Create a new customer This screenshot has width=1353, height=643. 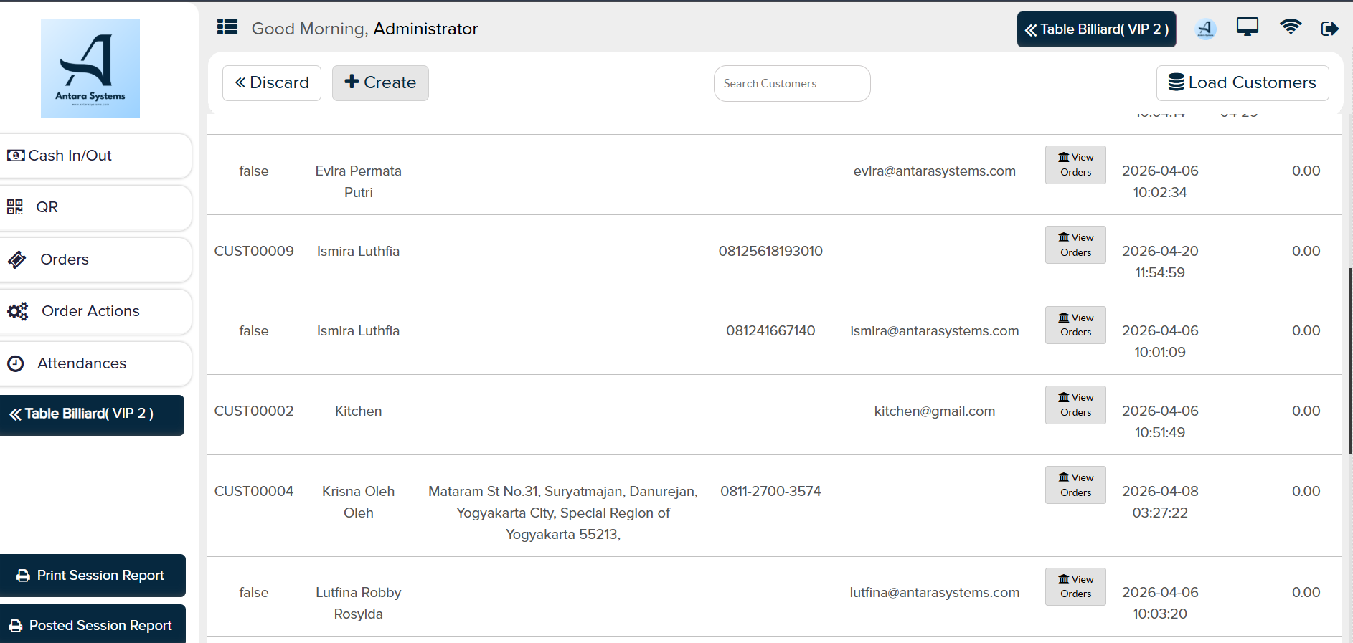click(x=380, y=83)
